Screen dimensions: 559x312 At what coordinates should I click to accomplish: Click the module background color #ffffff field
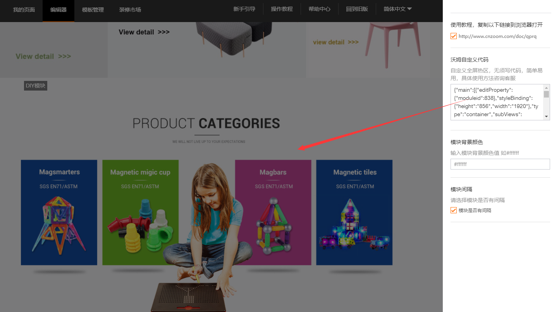(x=500, y=164)
